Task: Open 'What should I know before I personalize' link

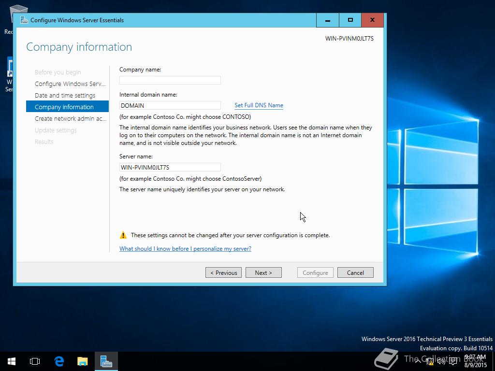Action: pyautogui.click(x=185, y=249)
